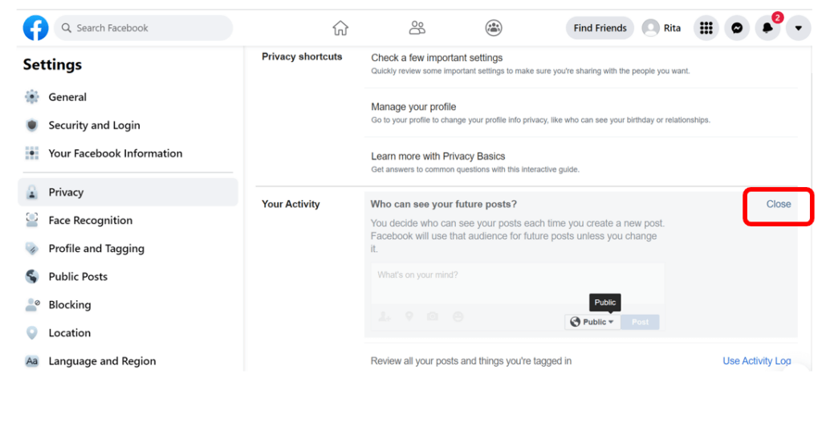Click Your Facebook Information grid icon
Screen dimensions: 822x427
pos(32,153)
